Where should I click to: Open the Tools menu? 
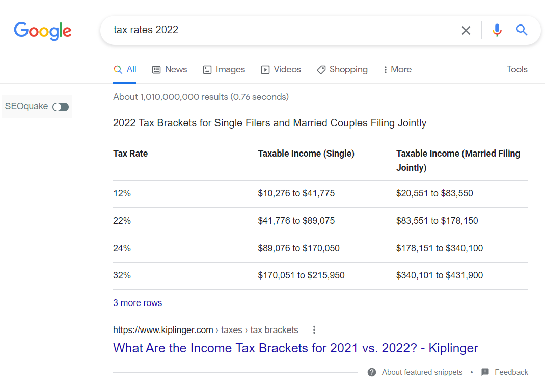(517, 69)
